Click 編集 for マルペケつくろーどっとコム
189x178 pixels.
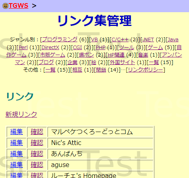[x=17, y=132]
